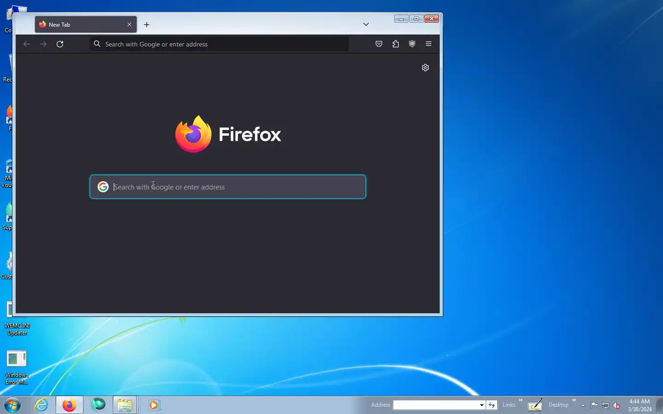This screenshot has height=414, width=663.
Task: Open the Firefox hamburger application menu
Action: [429, 44]
